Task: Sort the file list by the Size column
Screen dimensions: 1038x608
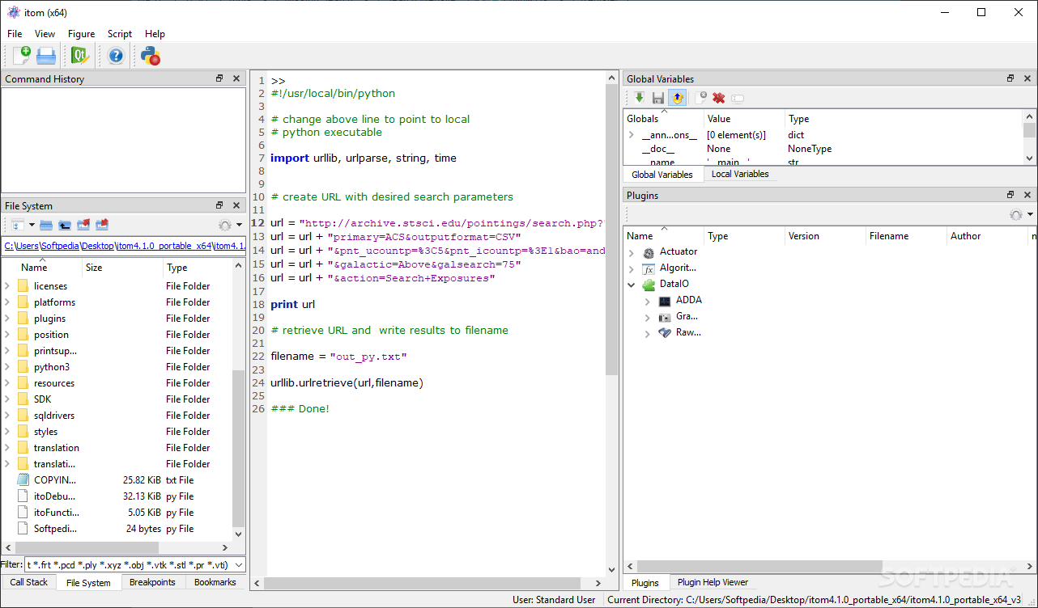Action: [x=123, y=268]
